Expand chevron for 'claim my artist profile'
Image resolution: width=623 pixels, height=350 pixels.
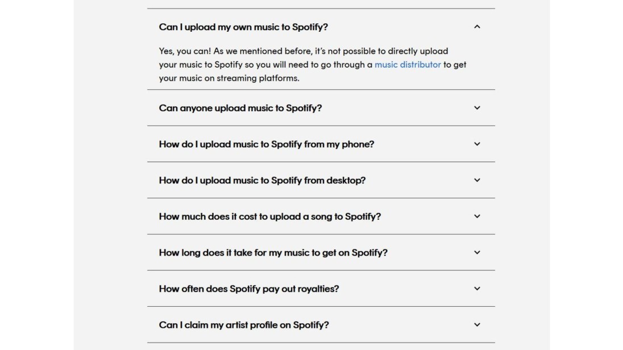pos(477,325)
